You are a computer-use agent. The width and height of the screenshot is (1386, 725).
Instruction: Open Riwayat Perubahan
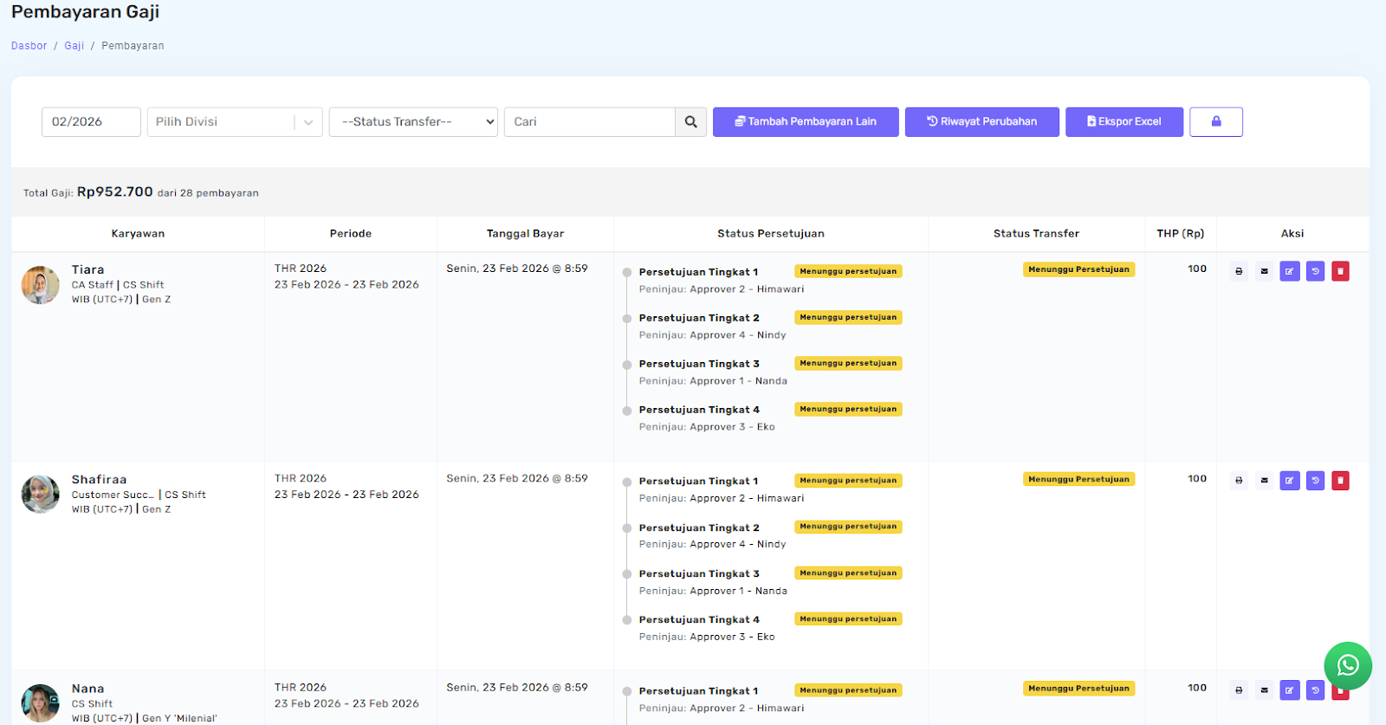pyautogui.click(x=981, y=122)
